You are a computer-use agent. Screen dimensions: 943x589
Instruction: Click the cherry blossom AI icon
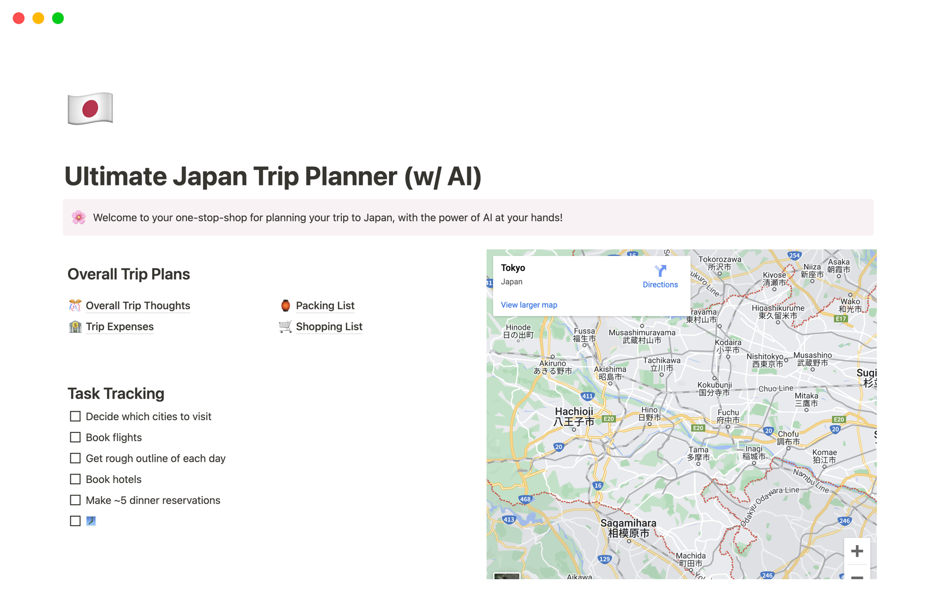[x=79, y=217]
